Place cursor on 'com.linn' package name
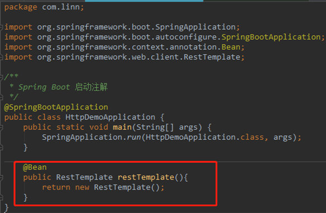 (60, 7)
